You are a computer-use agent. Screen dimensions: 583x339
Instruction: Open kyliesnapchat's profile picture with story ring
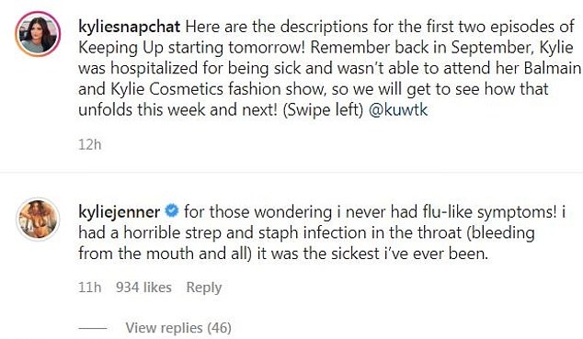38,34
